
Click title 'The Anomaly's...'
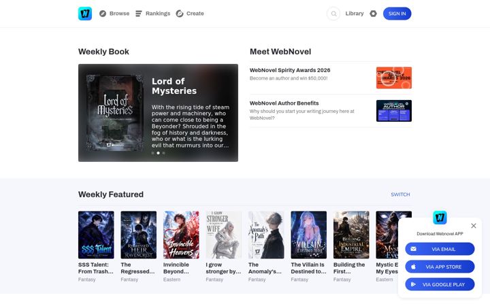point(265,268)
